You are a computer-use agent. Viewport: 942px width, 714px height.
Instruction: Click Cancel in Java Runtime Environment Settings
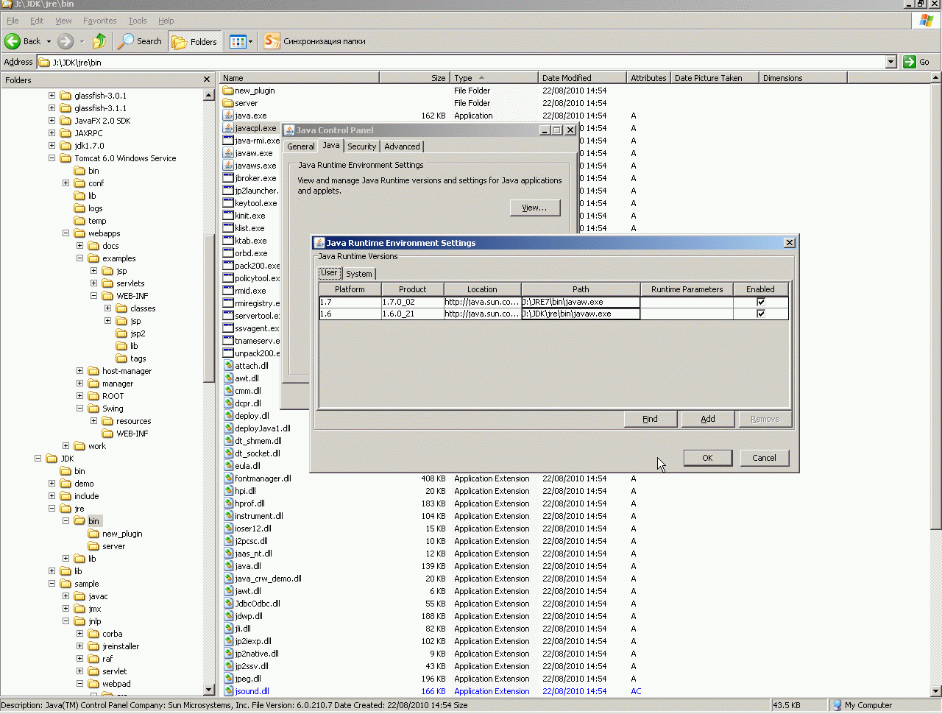coord(764,458)
